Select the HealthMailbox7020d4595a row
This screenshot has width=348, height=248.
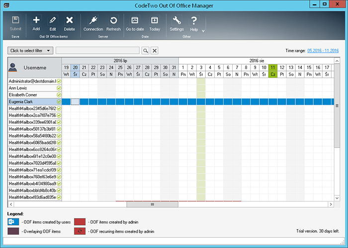(x=35, y=163)
